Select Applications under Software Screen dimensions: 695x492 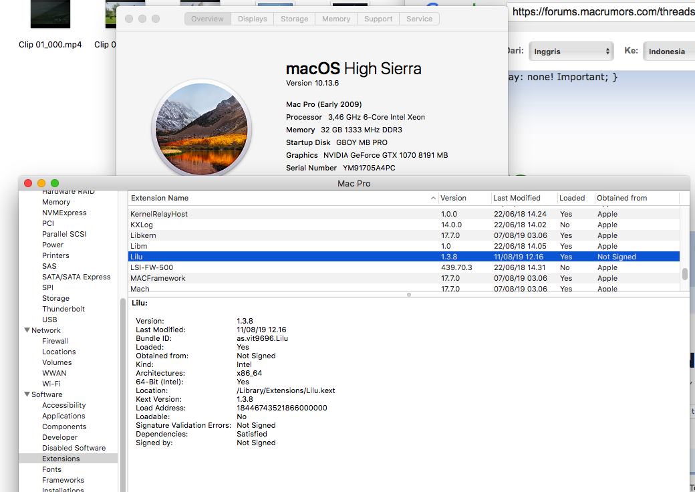coord(63,416)
